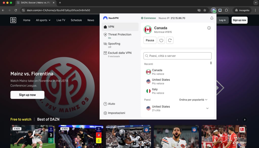Click the Connesso status label
Screen dimensions: 259x148
[x=148, y=18]
